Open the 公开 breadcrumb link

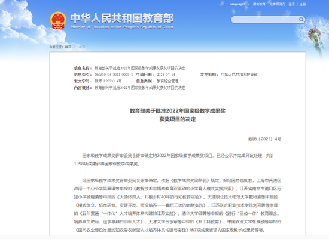(x=82, y=47)
